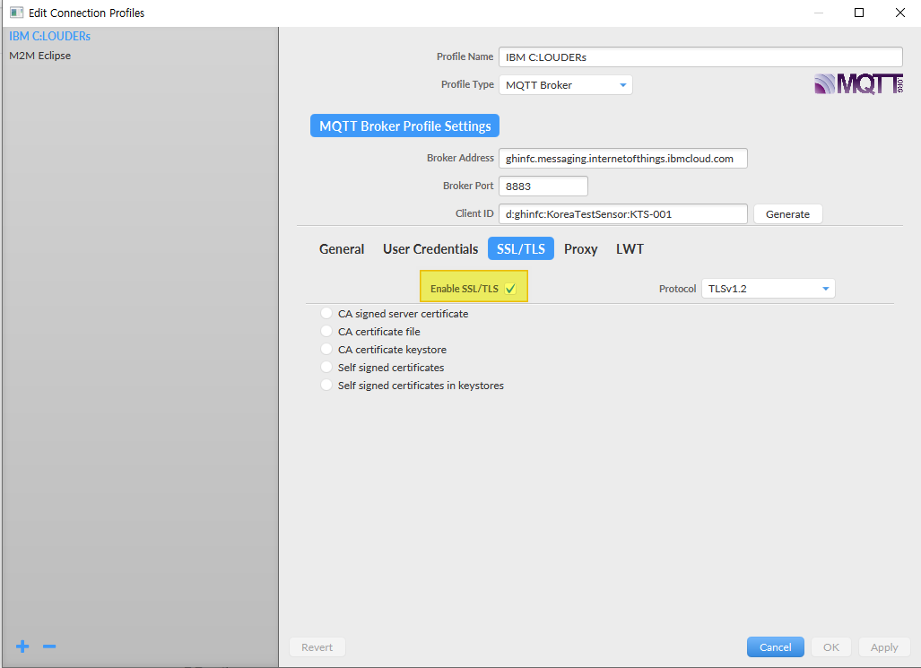Open the SSL/TLS tab
Viewport: 921px width, 668px height.
[x=521, y=249]
